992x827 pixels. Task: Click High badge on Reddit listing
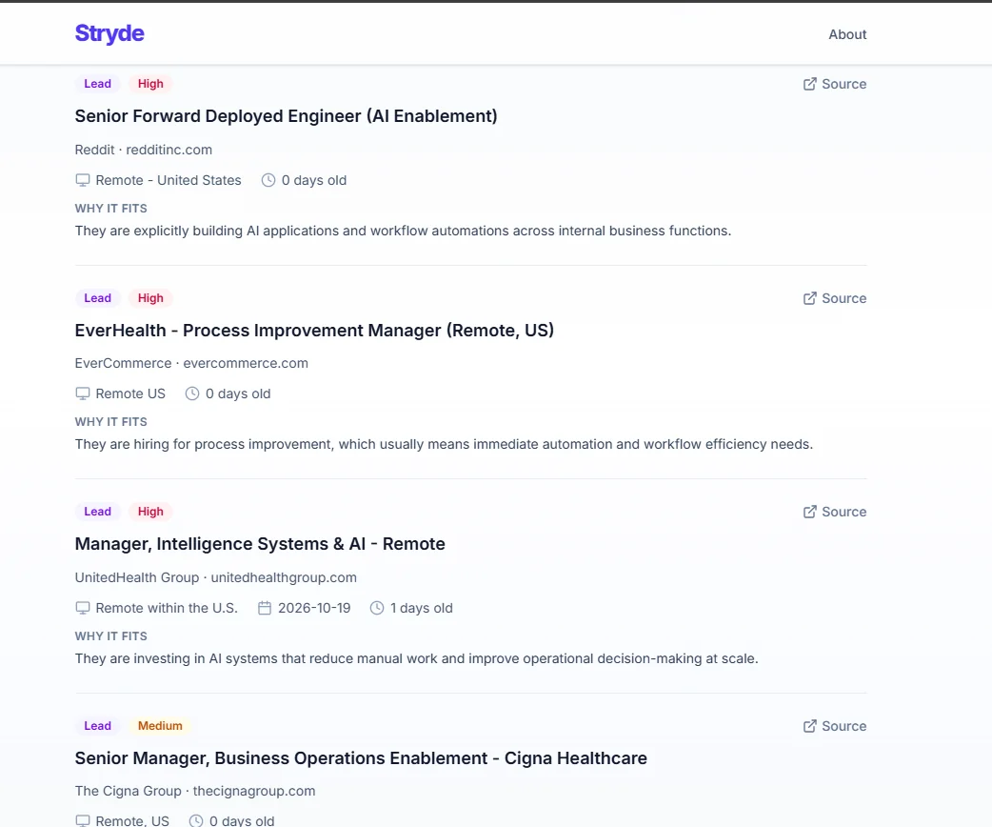[x=150, y=84]
